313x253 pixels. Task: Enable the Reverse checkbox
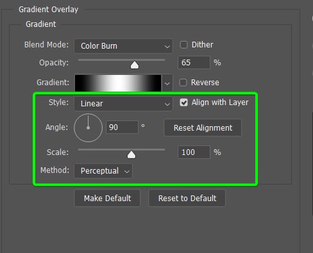tap(183, 83)
